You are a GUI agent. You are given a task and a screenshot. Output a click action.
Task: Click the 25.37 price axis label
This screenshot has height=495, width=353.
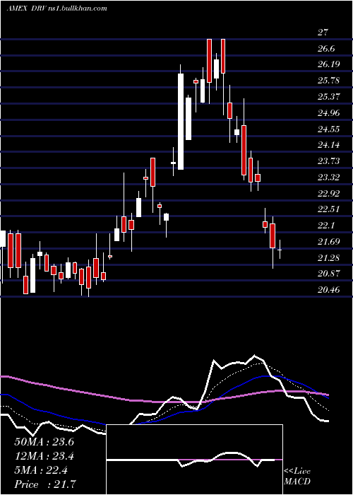[328, 96]
